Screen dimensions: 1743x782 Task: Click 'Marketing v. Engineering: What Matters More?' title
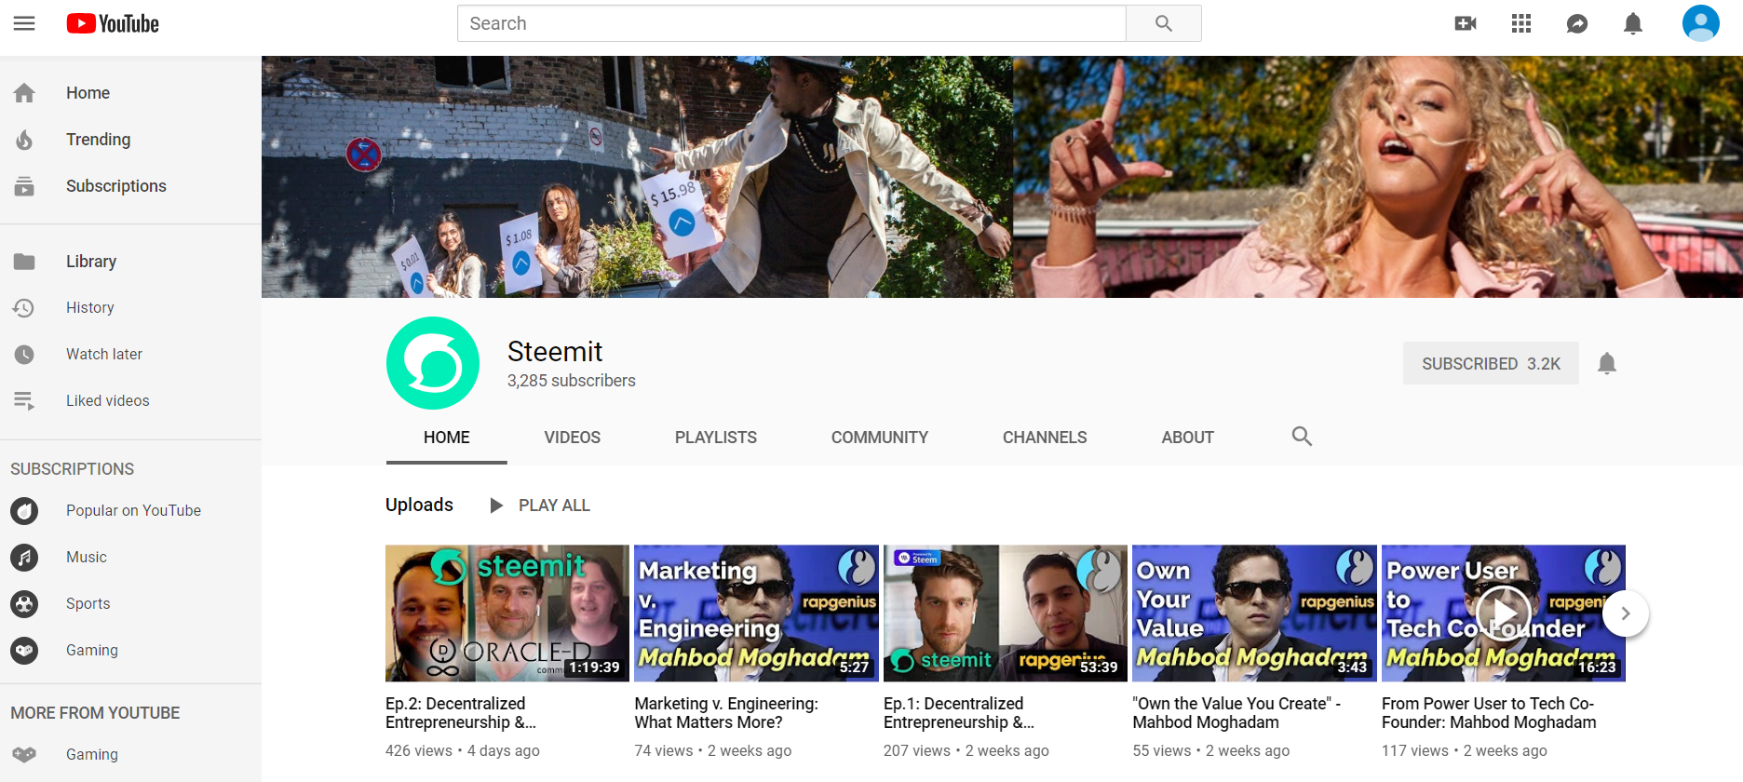[x=726, y=713]
